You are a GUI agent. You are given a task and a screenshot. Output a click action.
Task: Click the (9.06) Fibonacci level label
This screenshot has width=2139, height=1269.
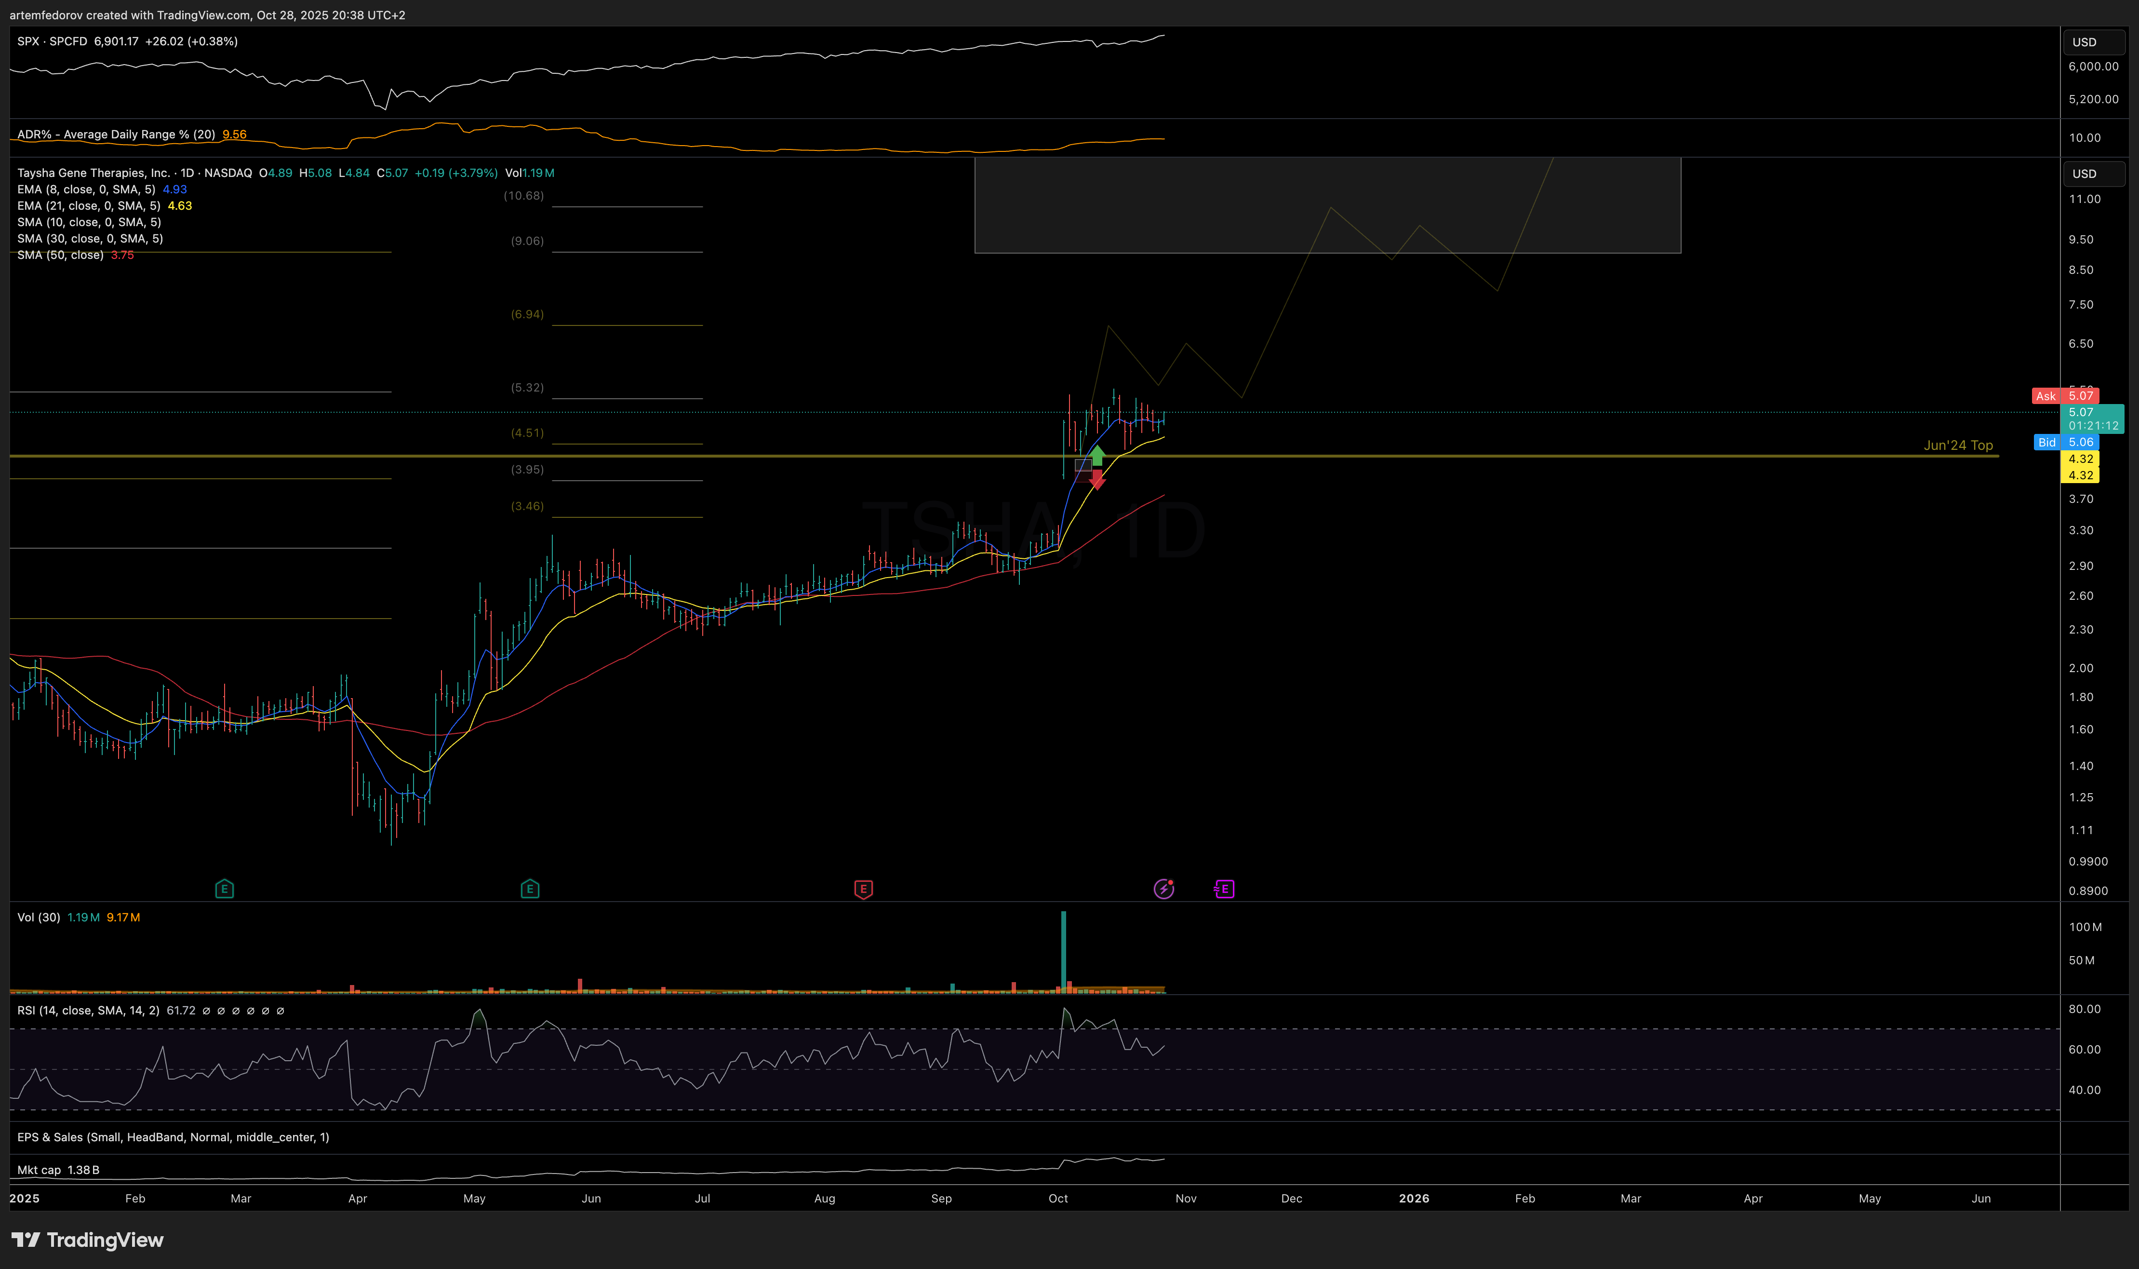pos(527,241)
